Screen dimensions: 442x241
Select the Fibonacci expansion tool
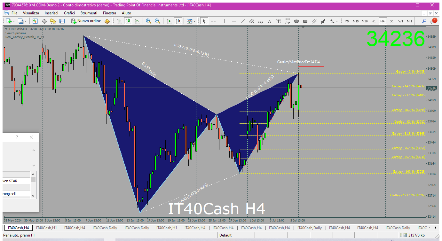point(288,21)
